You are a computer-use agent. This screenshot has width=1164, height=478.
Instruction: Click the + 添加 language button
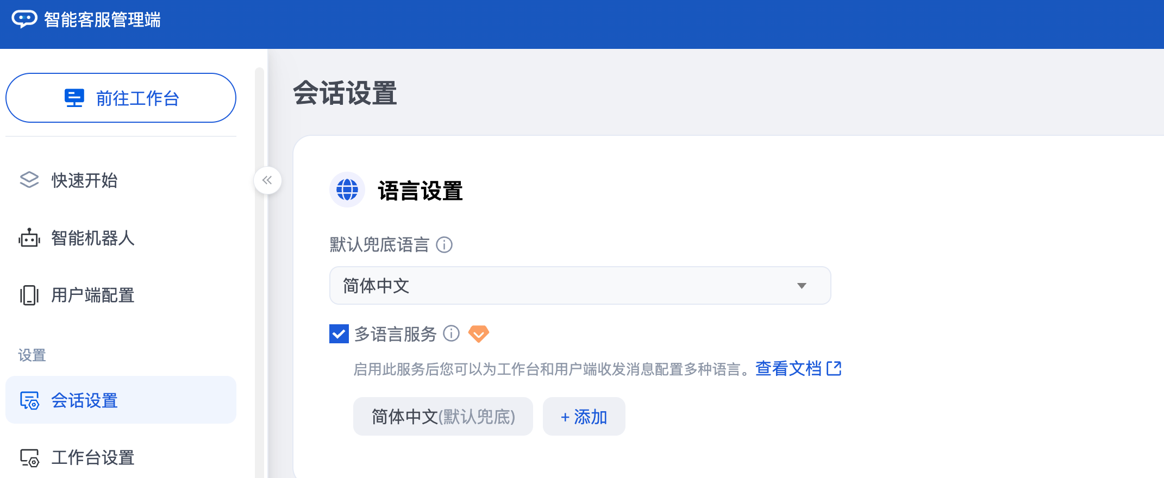[584, 417]
